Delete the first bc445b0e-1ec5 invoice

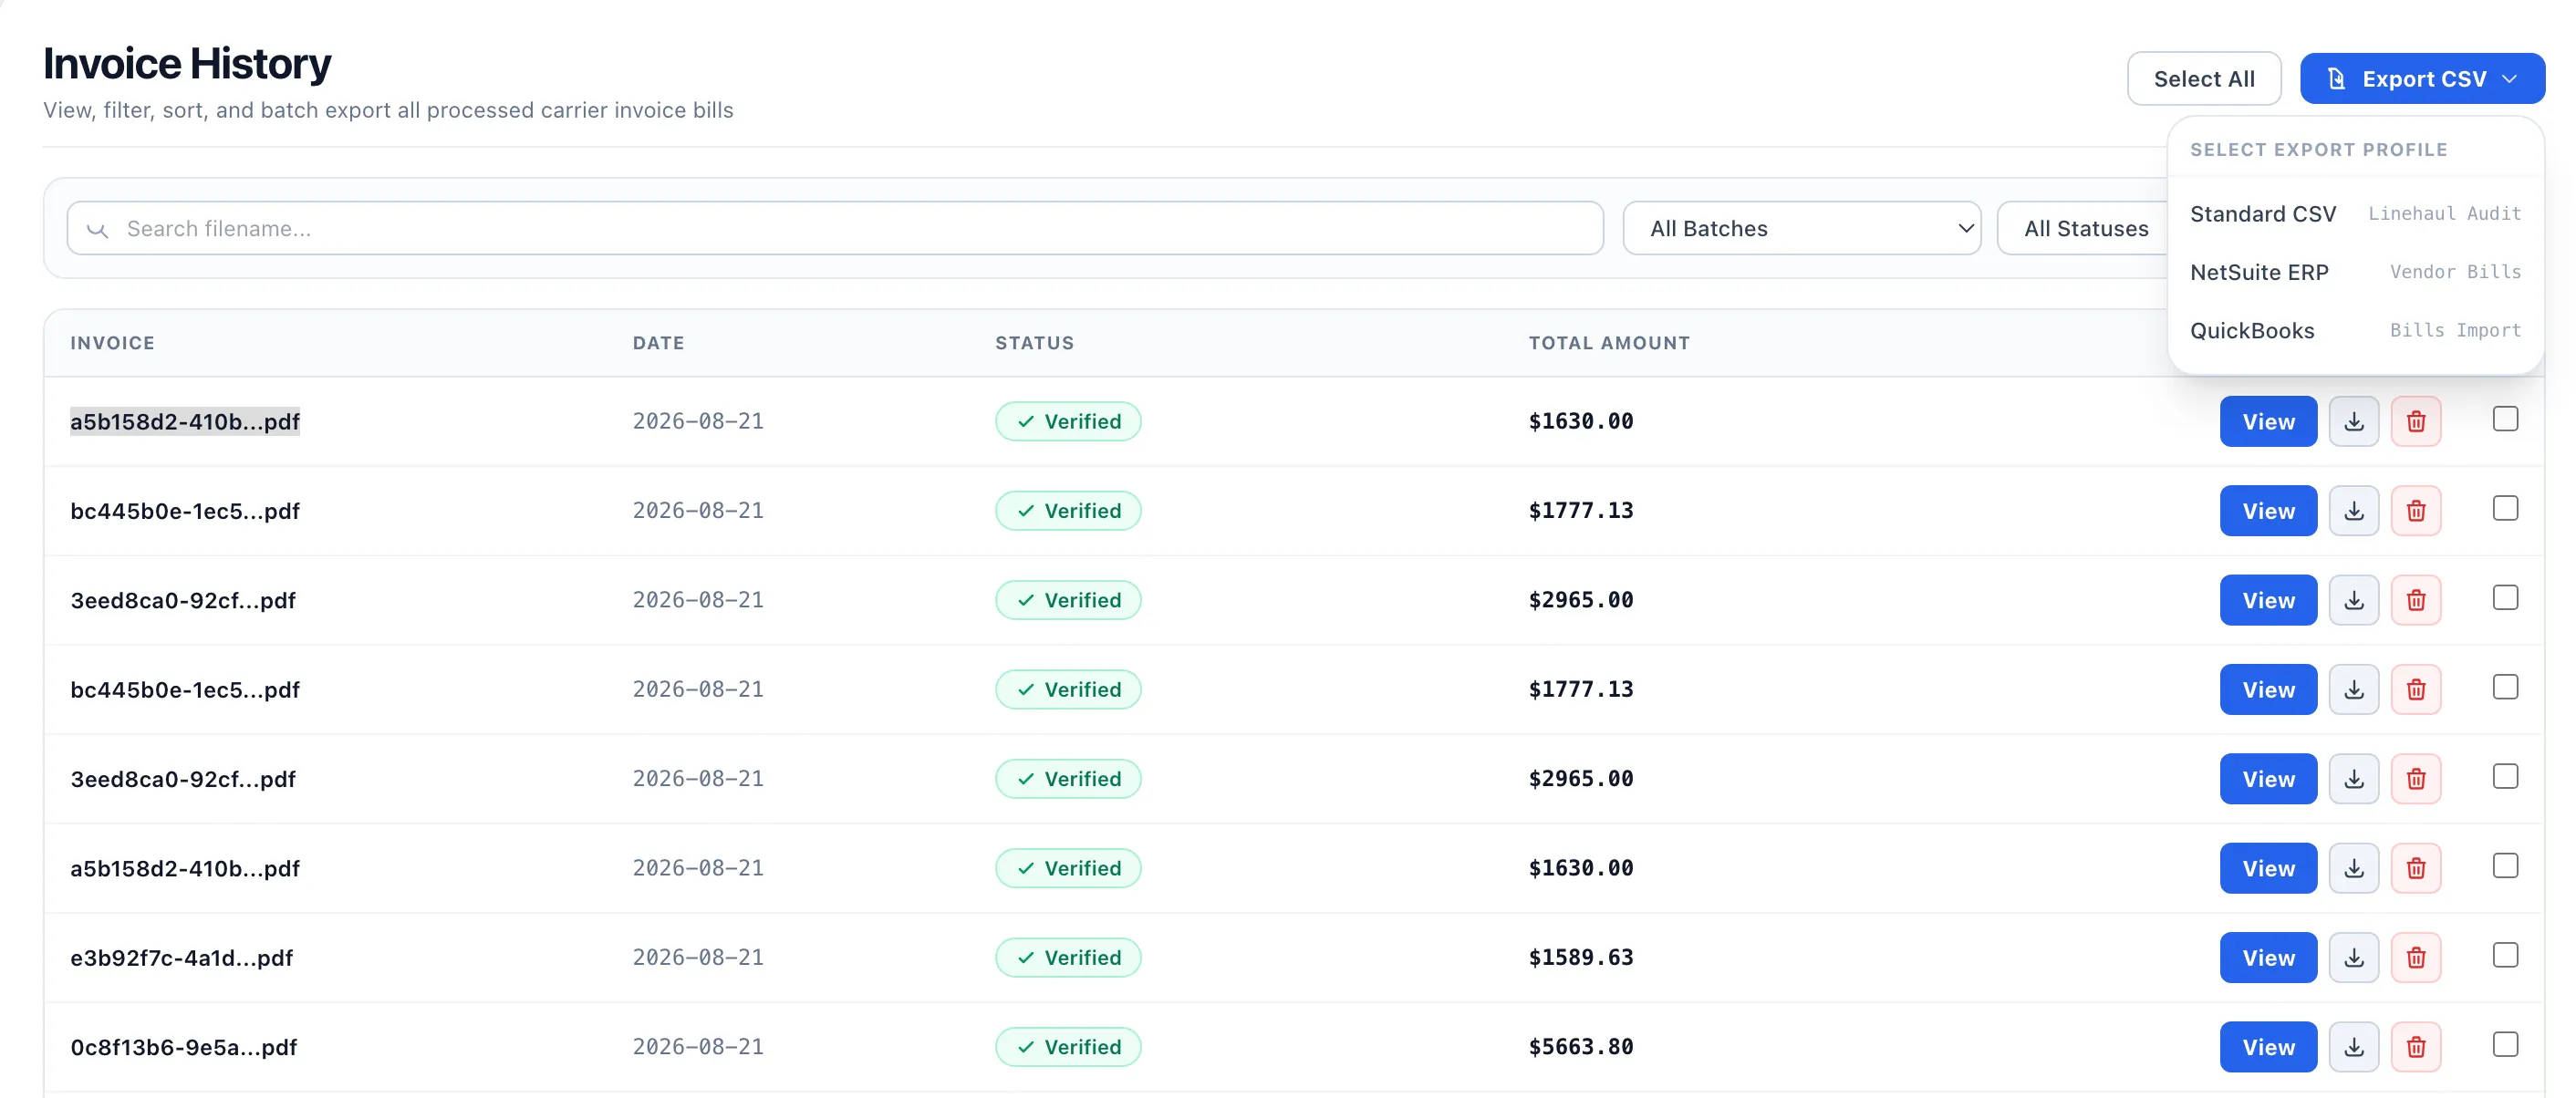coord(2416,511)
